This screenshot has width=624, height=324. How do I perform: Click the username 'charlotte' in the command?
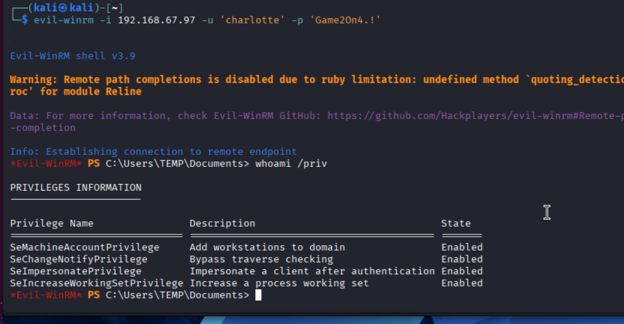pyautogui.click(x=252, y=20)
